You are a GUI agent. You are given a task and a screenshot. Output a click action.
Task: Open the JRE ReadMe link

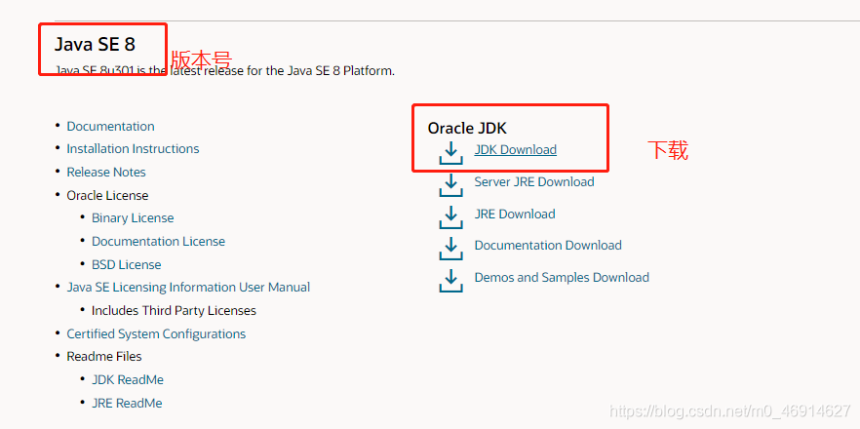pyautogui.click(x=127, y=404)
